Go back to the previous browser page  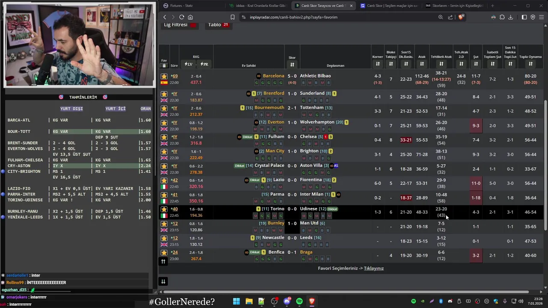point(164,17)
